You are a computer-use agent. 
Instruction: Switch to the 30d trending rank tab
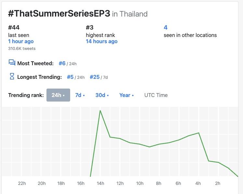point(102,95)
